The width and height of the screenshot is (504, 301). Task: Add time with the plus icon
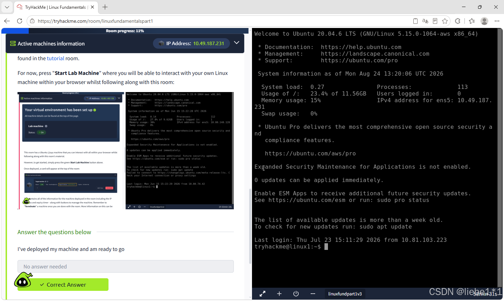coord(279,294)
